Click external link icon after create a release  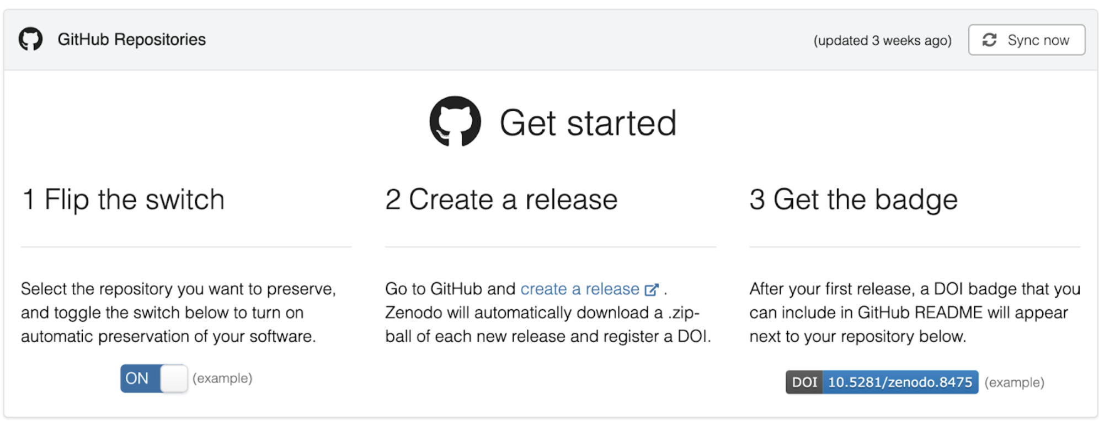(652, 289)
